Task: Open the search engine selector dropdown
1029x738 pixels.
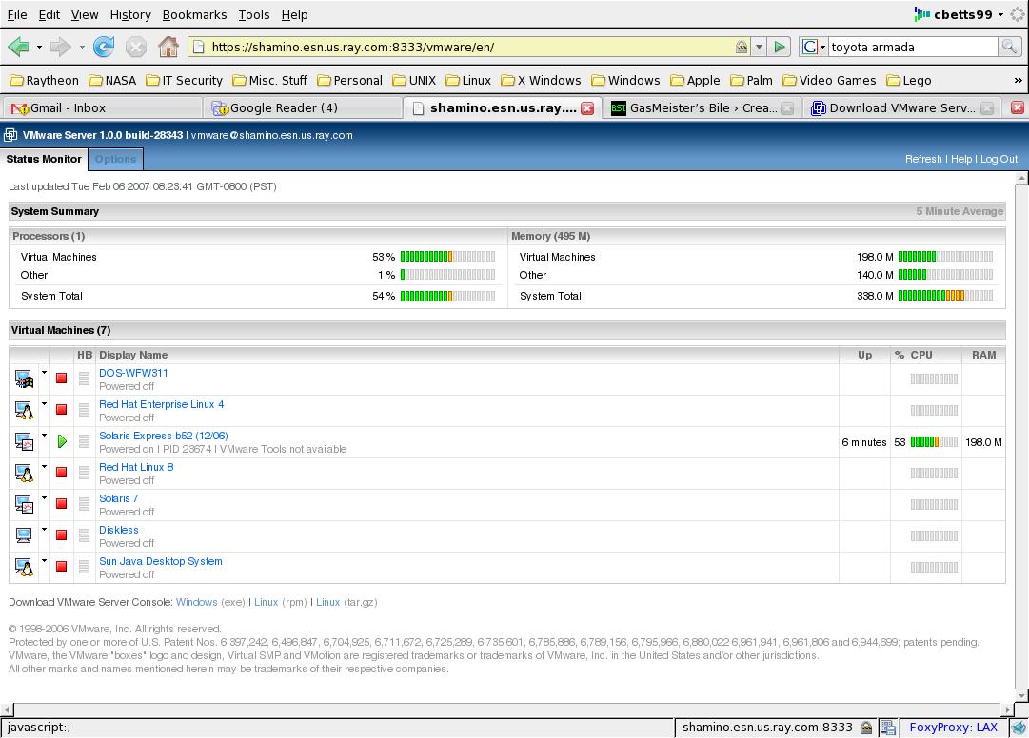Action: tap(813, 47)
